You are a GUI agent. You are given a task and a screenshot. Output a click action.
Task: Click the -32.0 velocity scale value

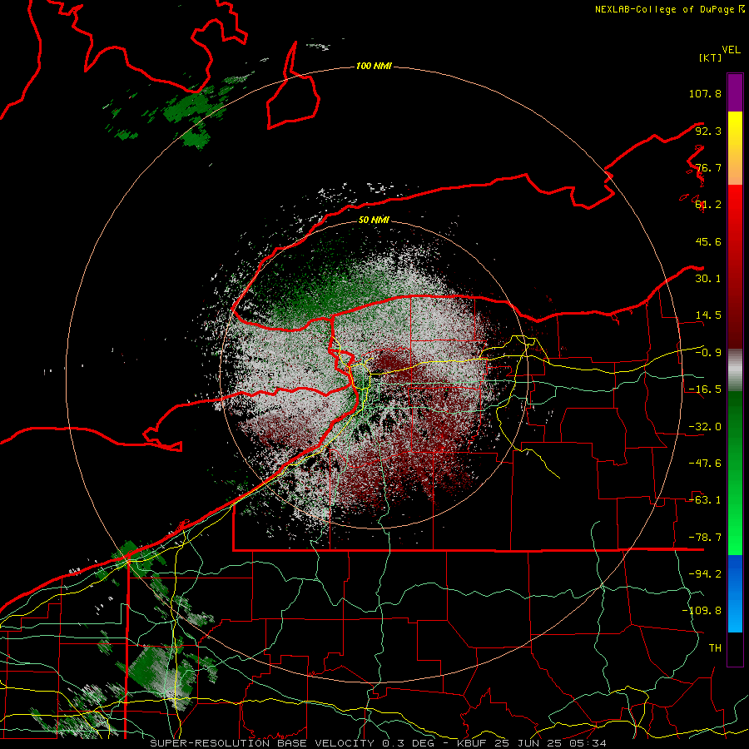pos(705,427)
